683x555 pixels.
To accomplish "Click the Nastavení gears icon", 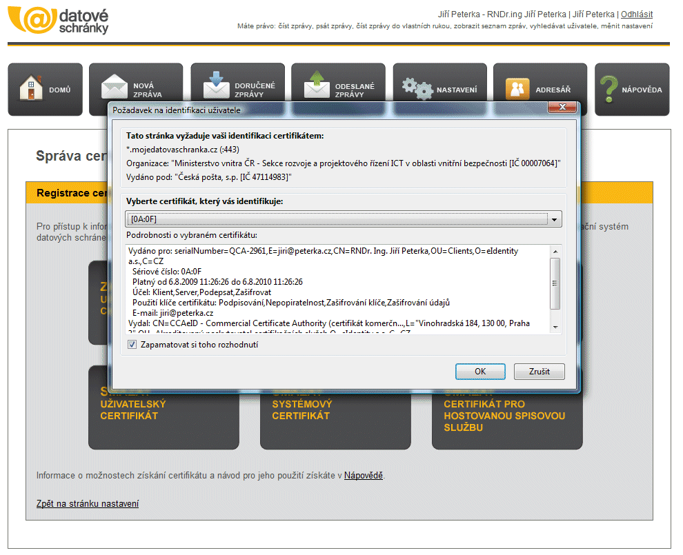I will (417, 89).
